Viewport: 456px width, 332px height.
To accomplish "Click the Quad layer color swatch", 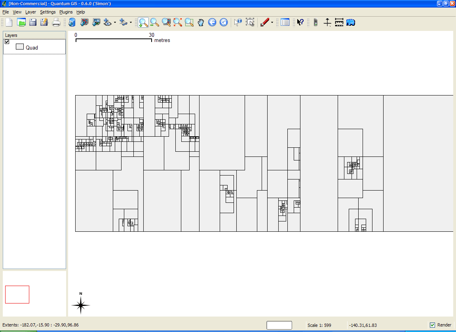I will [x=20, y=47].
